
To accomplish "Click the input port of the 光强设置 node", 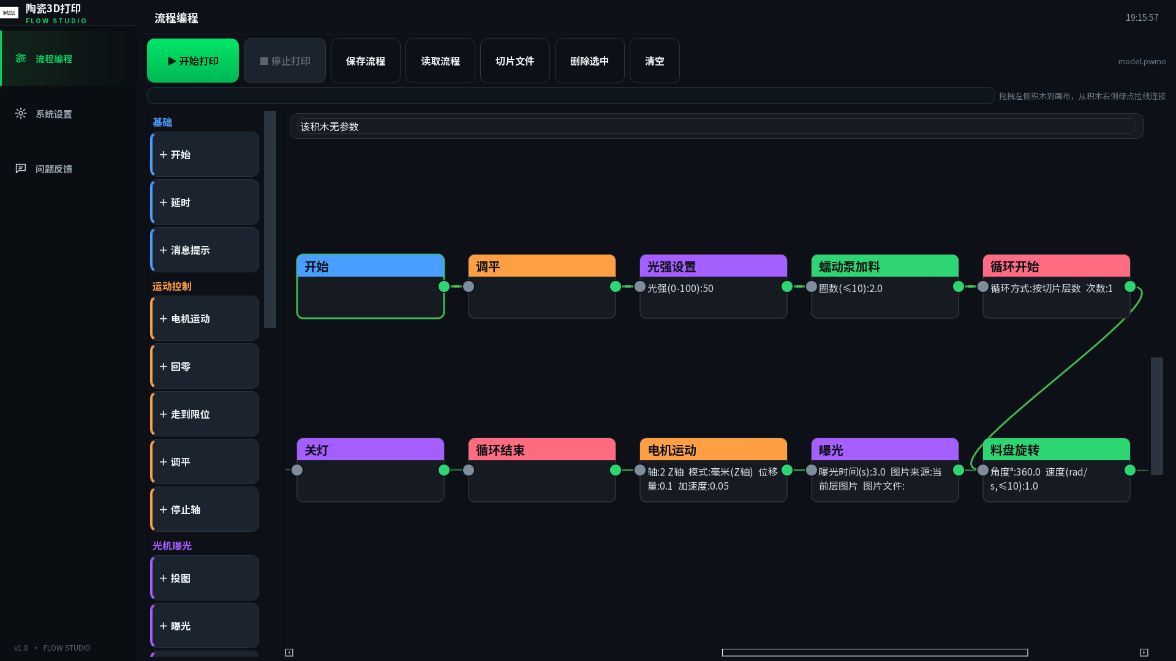I will coord(640,286).
